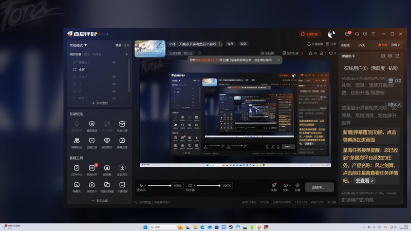Open the last icon in the 基础工具 row
The height and width of the screenshot is (231, 411).
tap(122, 187)
